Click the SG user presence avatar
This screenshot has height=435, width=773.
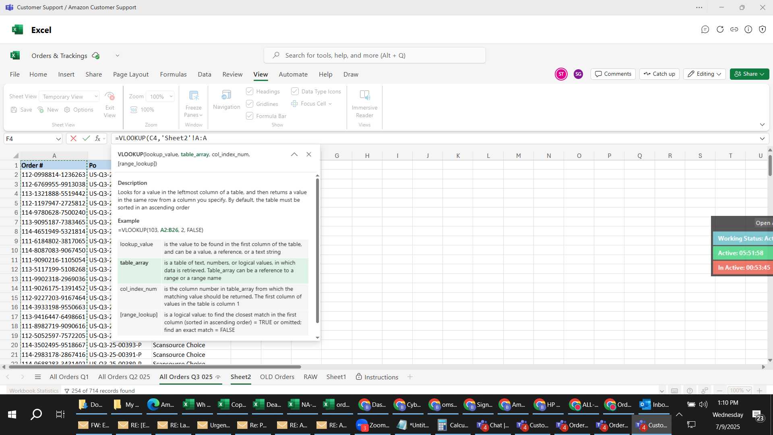[578, 74]
